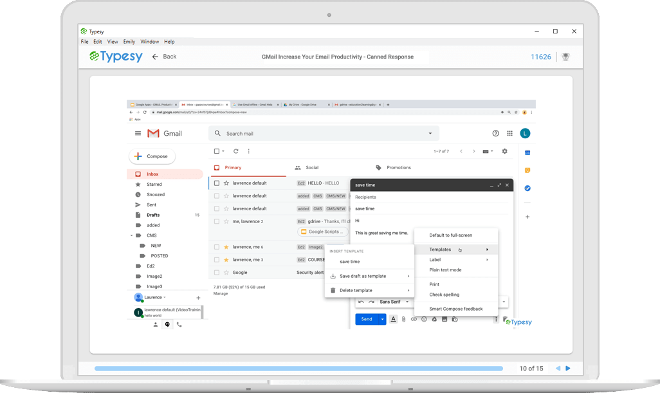
Task: Unstar the lawrence, me 6 email
Action: 226,247
